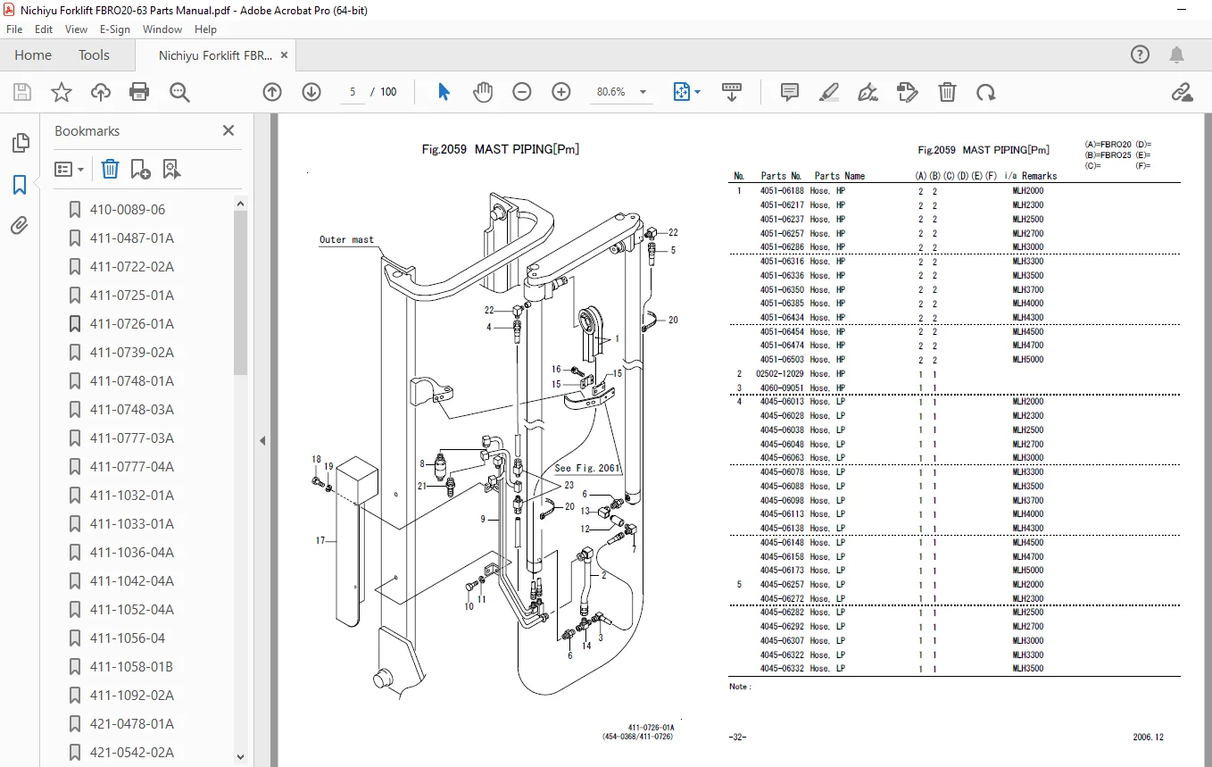Open the View menu
The image size is (1212, 767).
click(76, 29)
